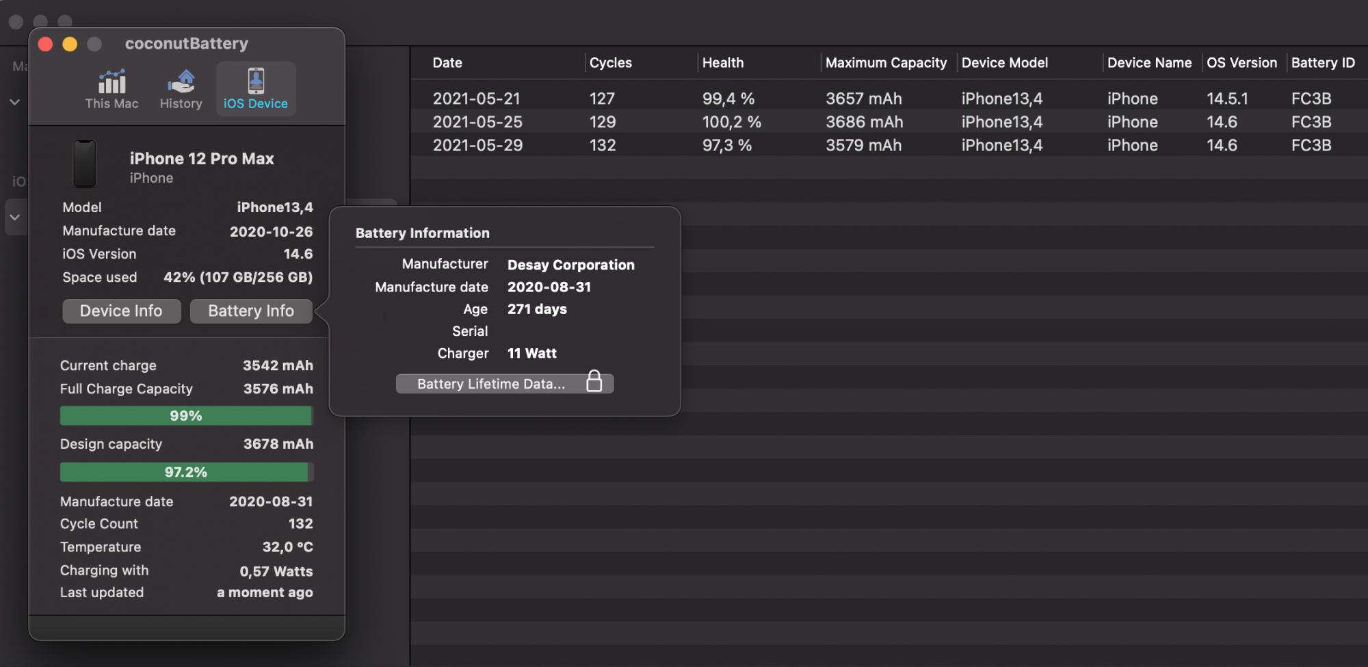1368x667 pixels.
Task: Click the 11 Watt charger value
Action: 532,354
